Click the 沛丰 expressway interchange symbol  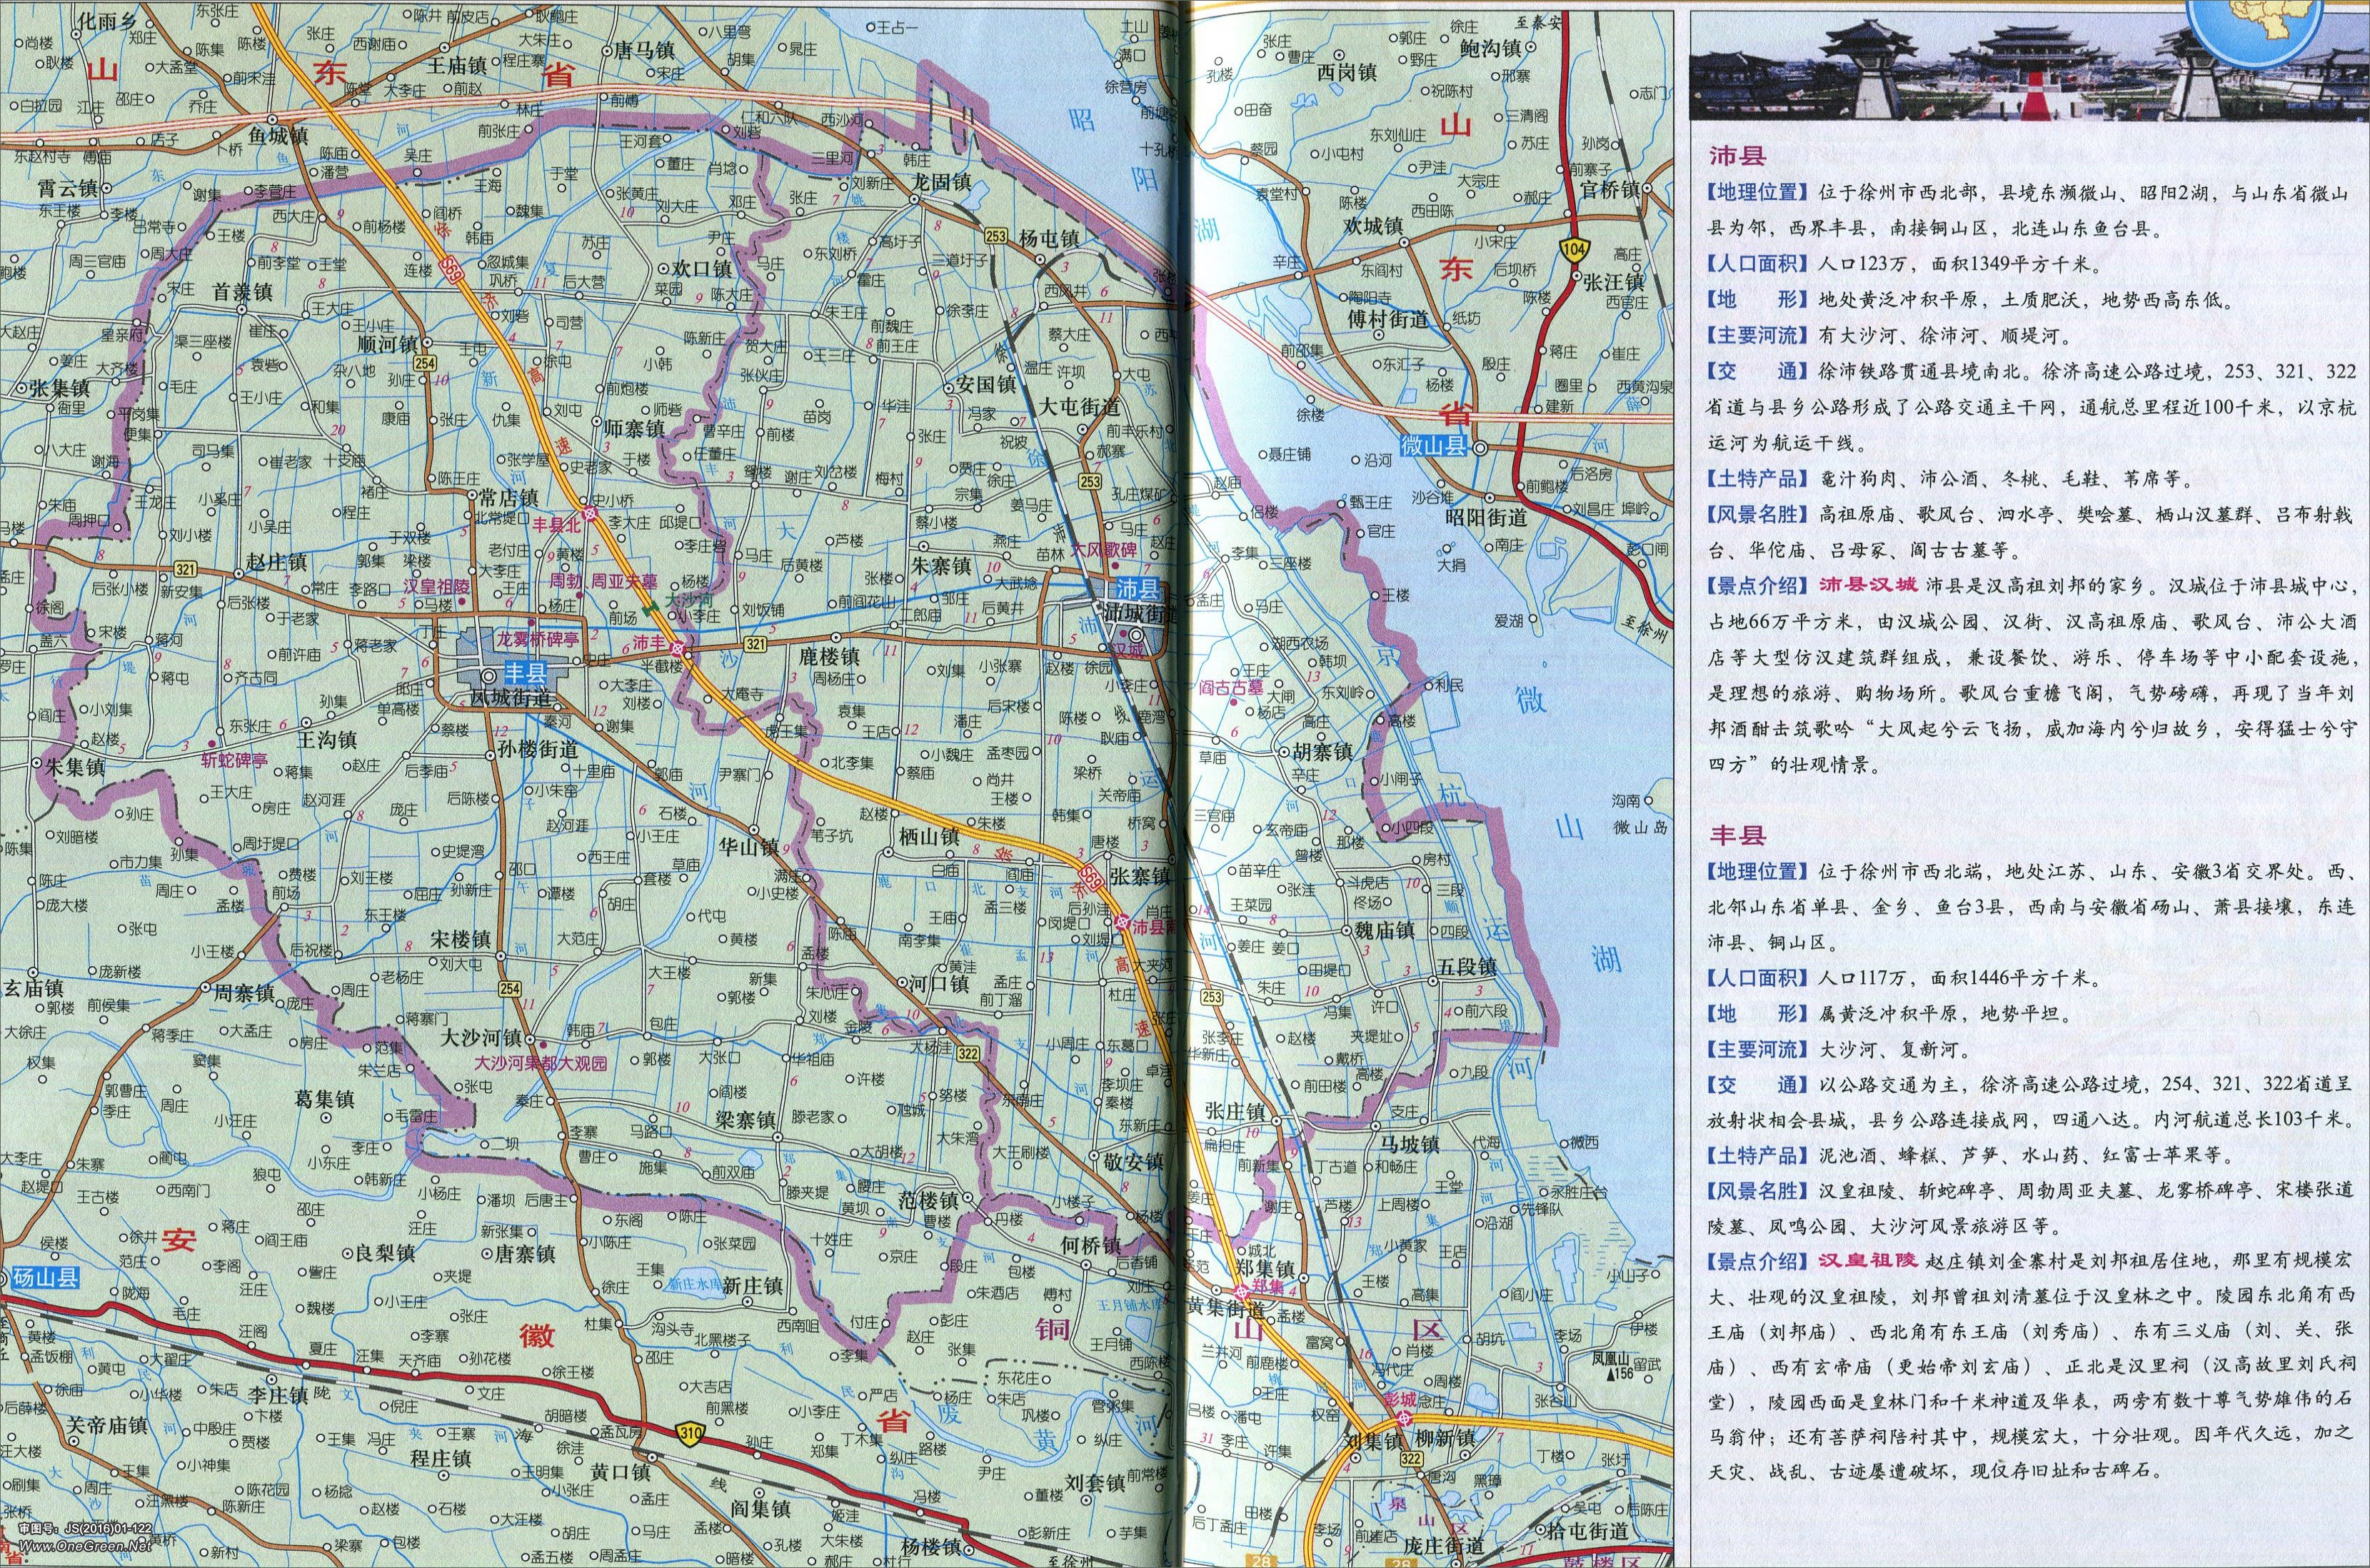pyautogui.click(x=677, y=650)
